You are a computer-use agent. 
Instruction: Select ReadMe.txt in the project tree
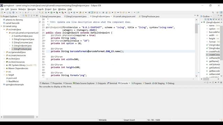[x=13, y=81]
